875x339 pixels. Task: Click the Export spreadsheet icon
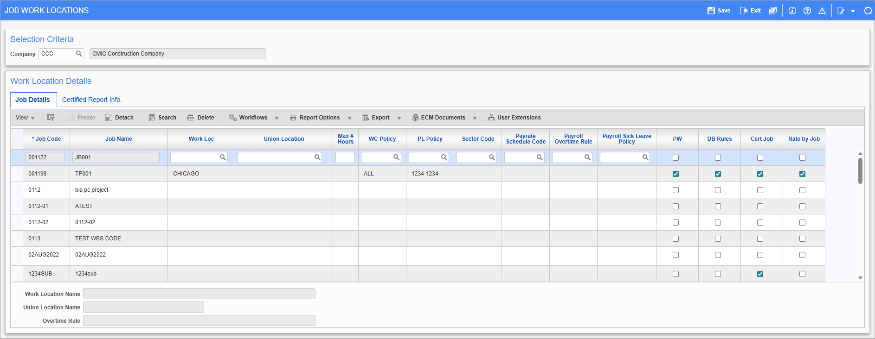366,118
